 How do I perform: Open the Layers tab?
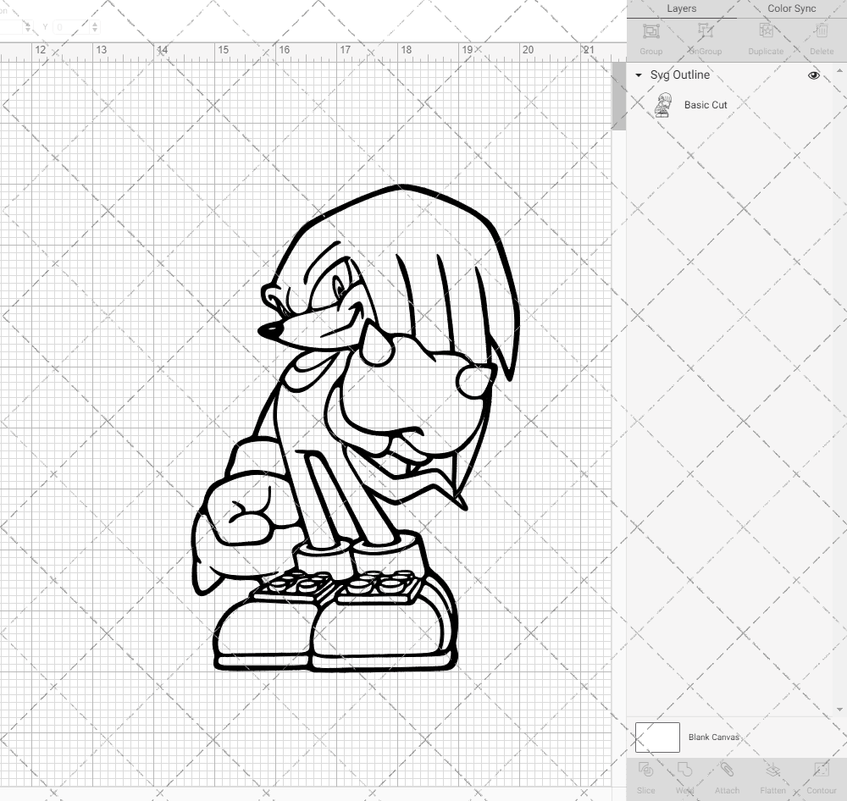(681, 8)
